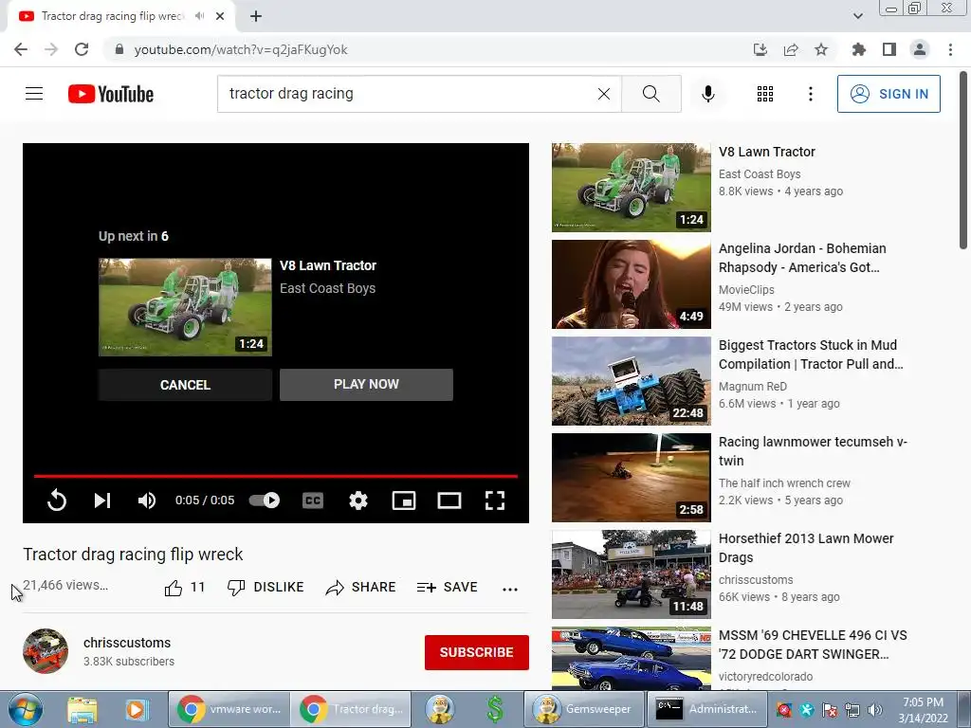Open Chrome extensions puzzle icon
Viewport: 971px width, 728px height.
(x=858, y=49)
